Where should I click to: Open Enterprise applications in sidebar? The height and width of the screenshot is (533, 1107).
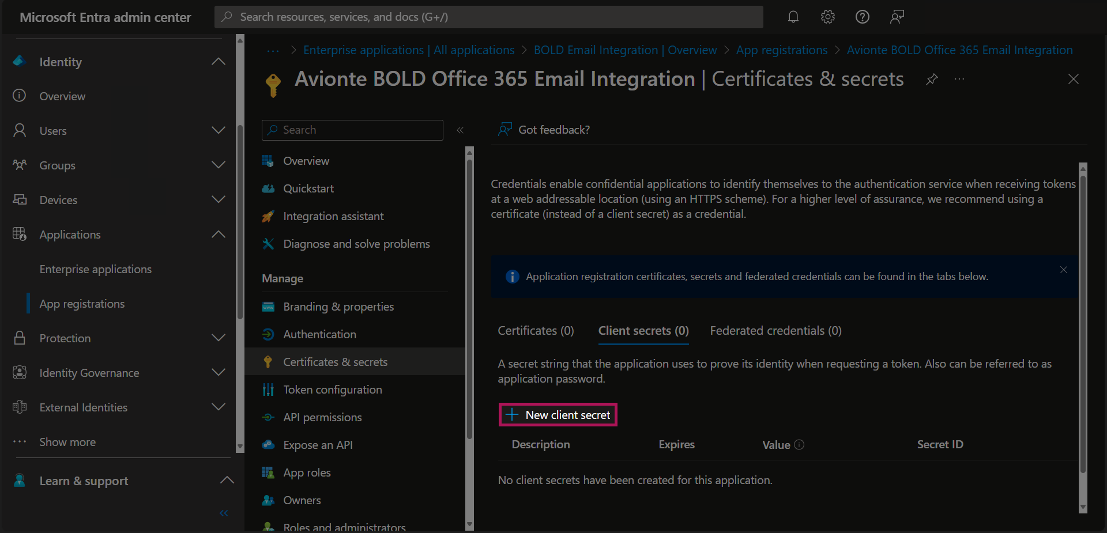click(x=96, y=269)
